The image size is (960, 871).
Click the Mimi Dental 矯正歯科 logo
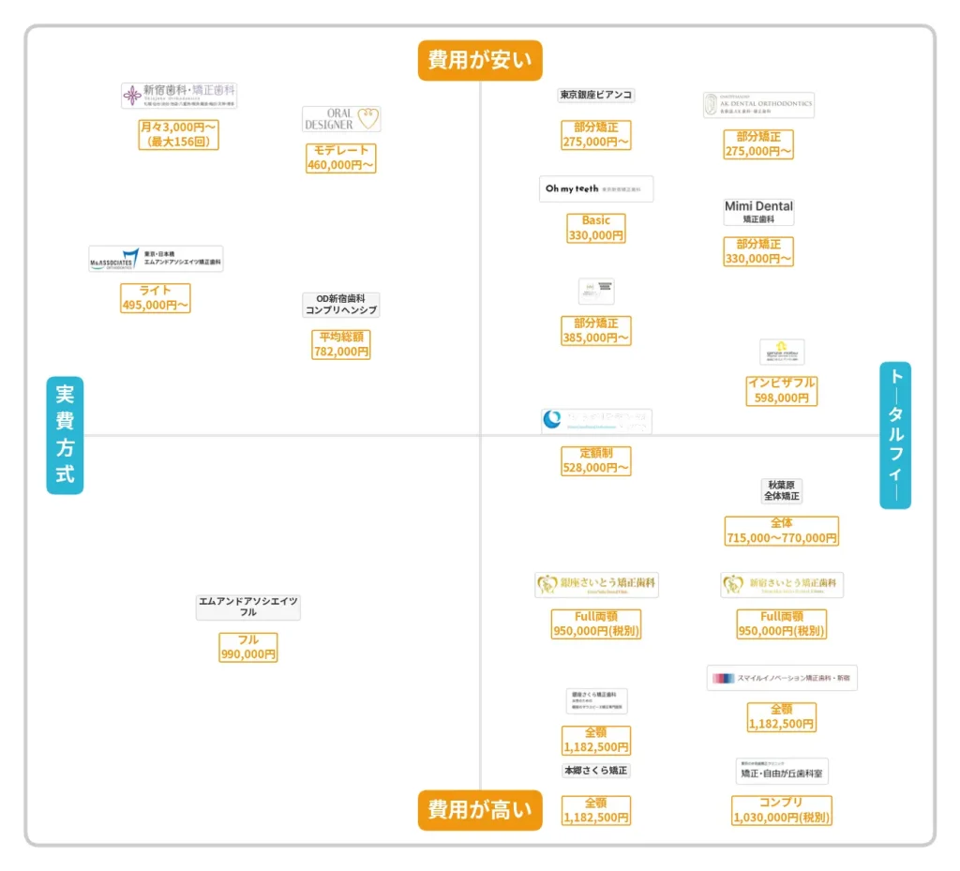758,211
